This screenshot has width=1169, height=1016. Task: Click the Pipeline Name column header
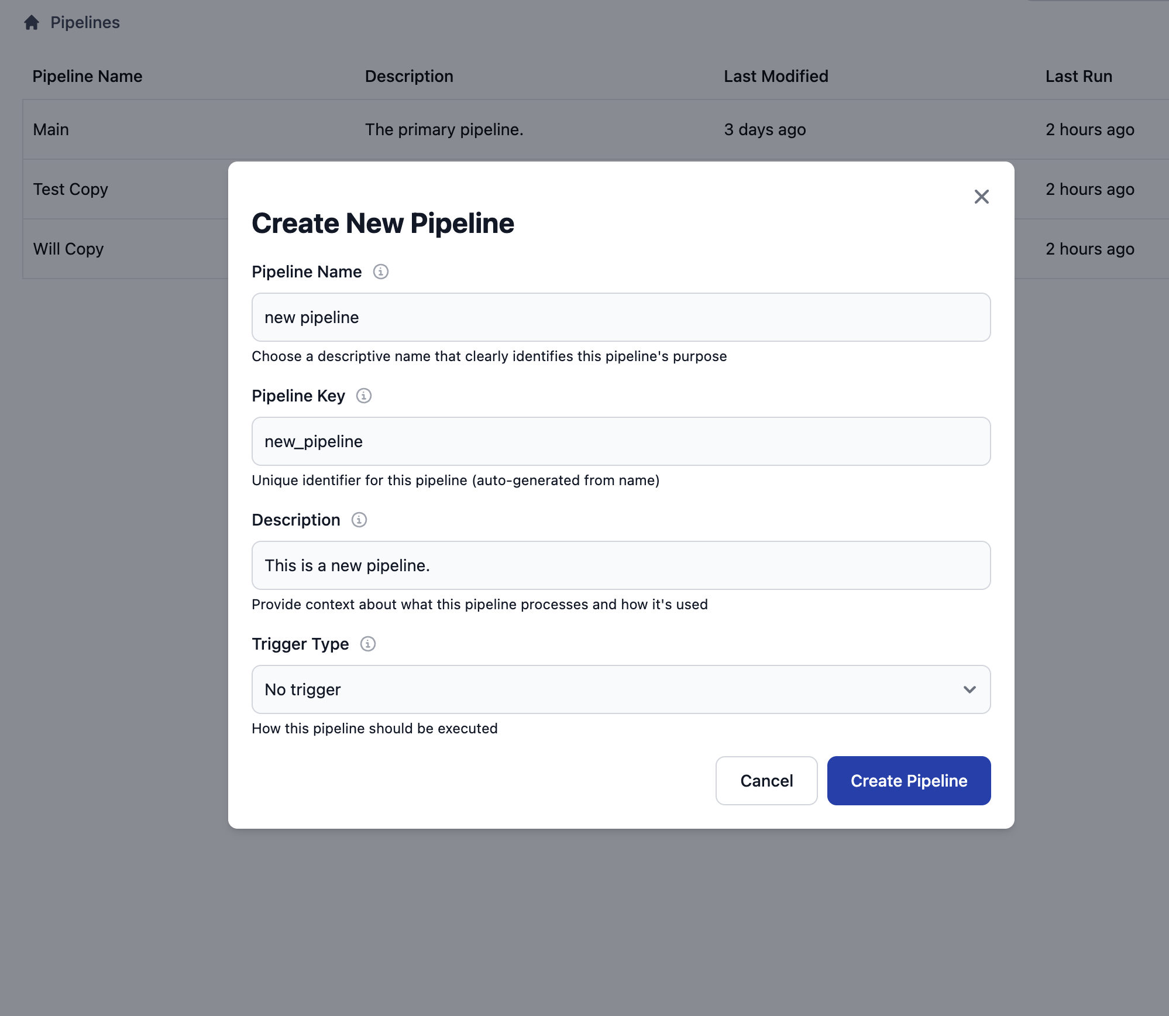point(87,76)
